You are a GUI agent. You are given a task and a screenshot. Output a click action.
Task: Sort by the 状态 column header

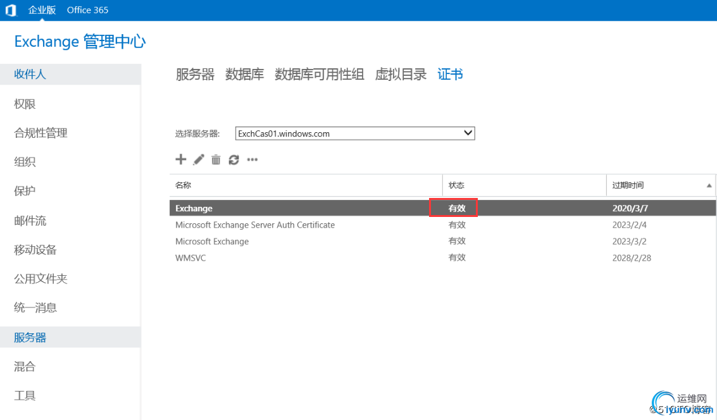click(x=525, y=185)
